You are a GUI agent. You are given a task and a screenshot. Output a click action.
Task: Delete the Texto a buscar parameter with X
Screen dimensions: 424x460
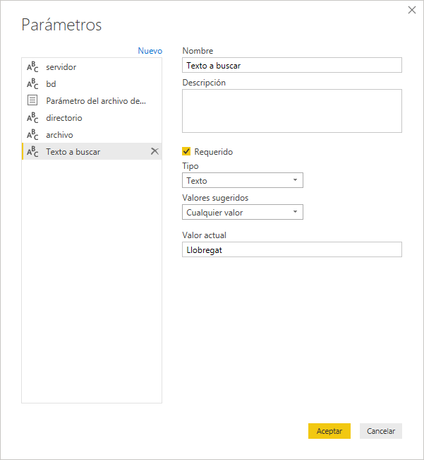click(x=155, y=151)
